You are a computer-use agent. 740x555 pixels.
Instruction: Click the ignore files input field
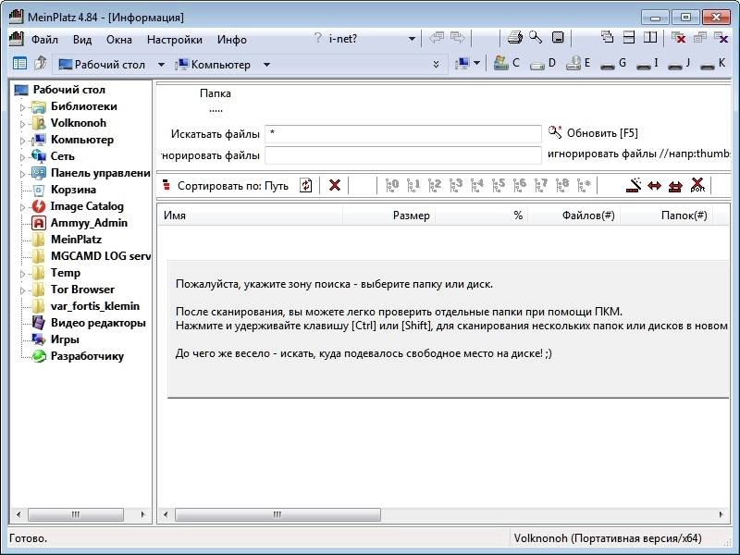(x=403, y=154)
